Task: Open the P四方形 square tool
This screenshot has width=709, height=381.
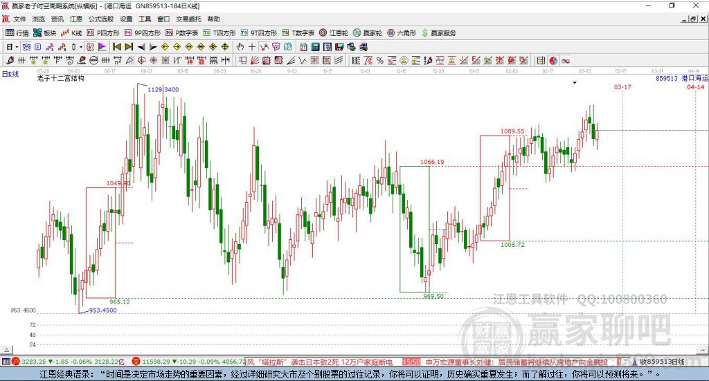Action: click(103, 33)
